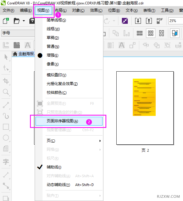The width and height of the screenshot is (183, 201).
Task: Click the page size field showing 字母
Action: (x=18, y=33)
